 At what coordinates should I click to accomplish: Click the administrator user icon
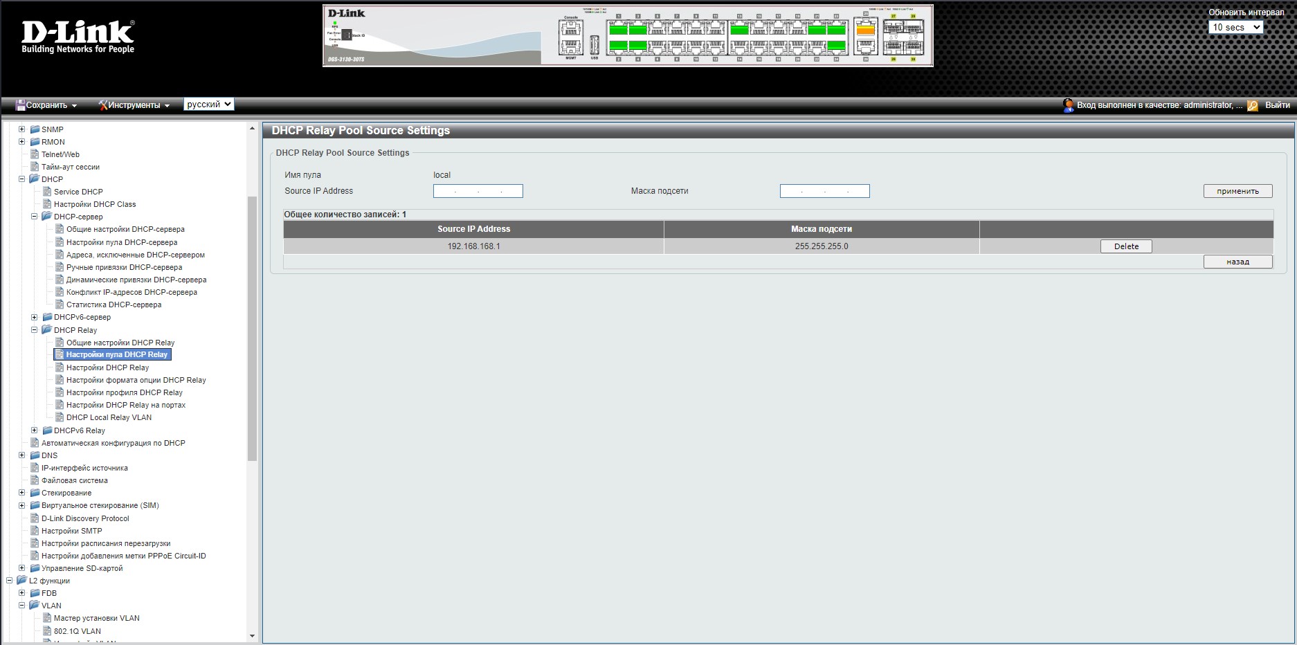tap(1068, 105)
